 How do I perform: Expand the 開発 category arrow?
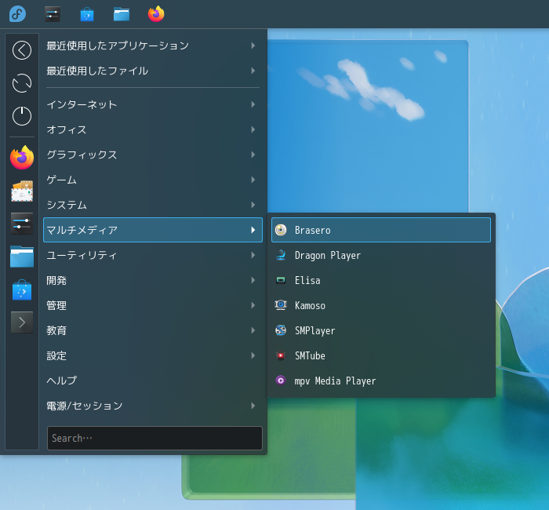pos(253,280)
